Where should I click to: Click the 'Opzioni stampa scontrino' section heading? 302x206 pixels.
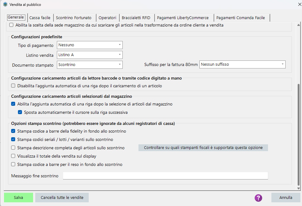pyautogui.click(x=93, y=123)
